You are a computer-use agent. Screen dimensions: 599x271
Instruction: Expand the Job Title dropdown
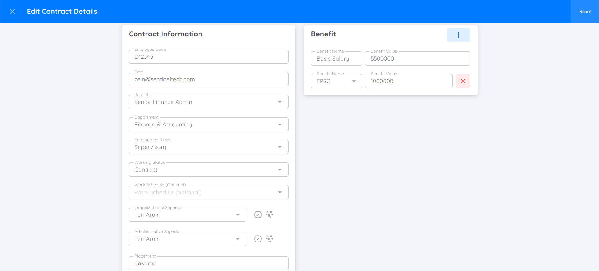(279, 102)
